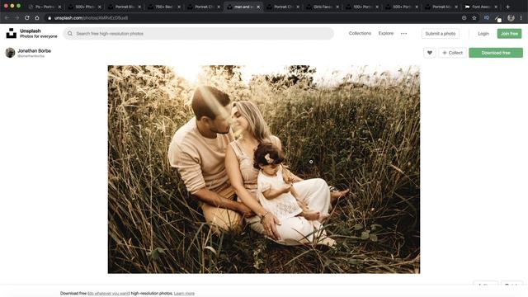Viewport: 528px width, 297px height.
Task: Zoom into the family photo
Action: tap(264, 169)
